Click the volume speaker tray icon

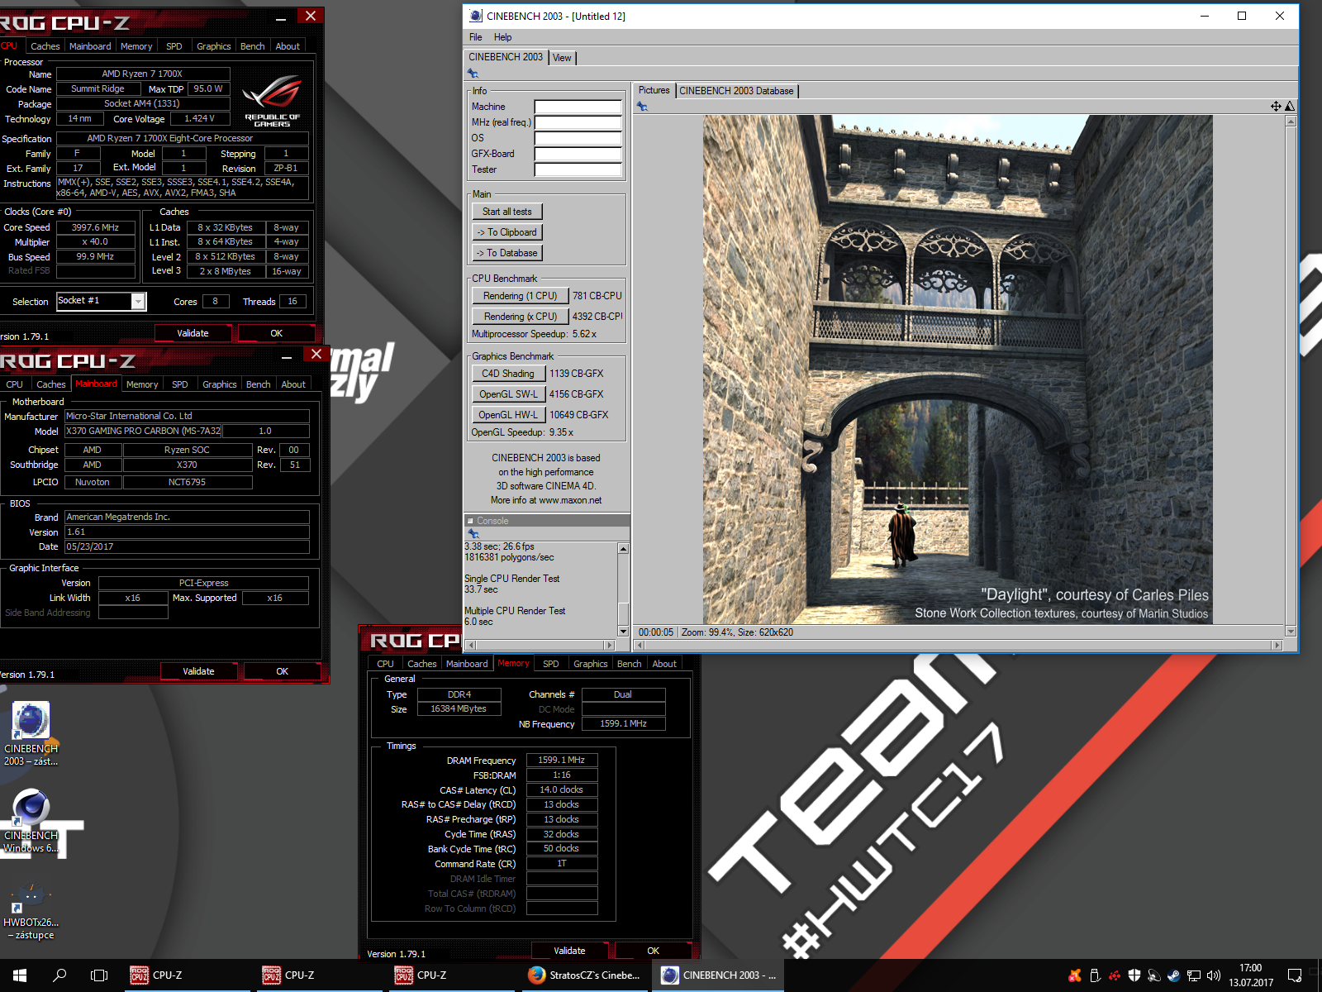pos(1213,975)
